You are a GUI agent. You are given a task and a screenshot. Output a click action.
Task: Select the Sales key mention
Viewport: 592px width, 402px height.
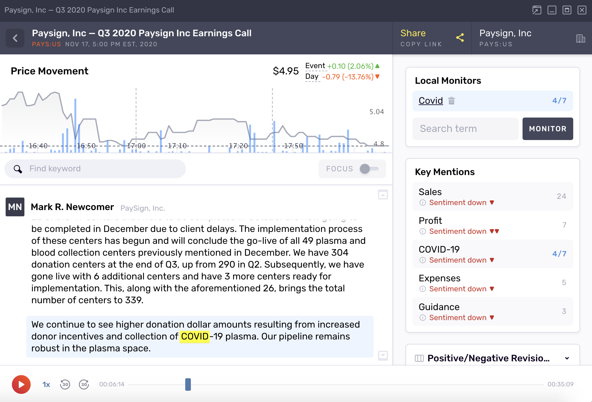[x=493, y=196]
